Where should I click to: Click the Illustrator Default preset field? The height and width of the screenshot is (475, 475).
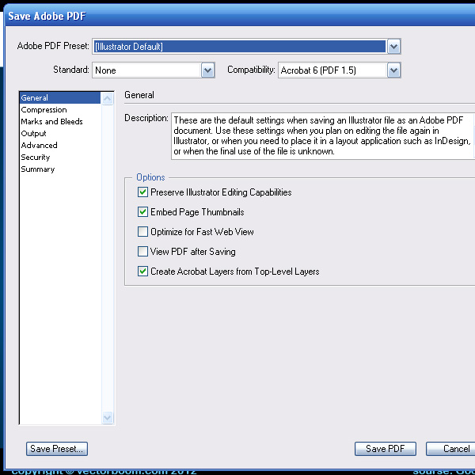(x=240, y=47)
